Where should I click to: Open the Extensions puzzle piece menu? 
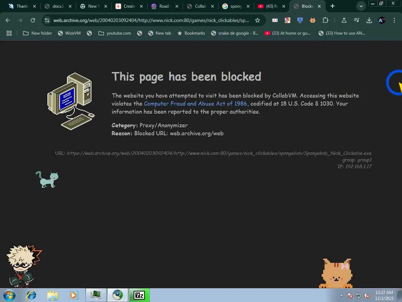[325, 20]
